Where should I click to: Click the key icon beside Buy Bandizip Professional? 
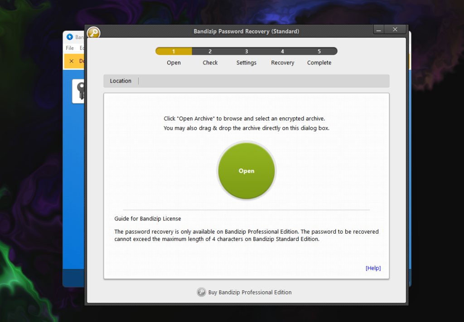pos(201,292)
